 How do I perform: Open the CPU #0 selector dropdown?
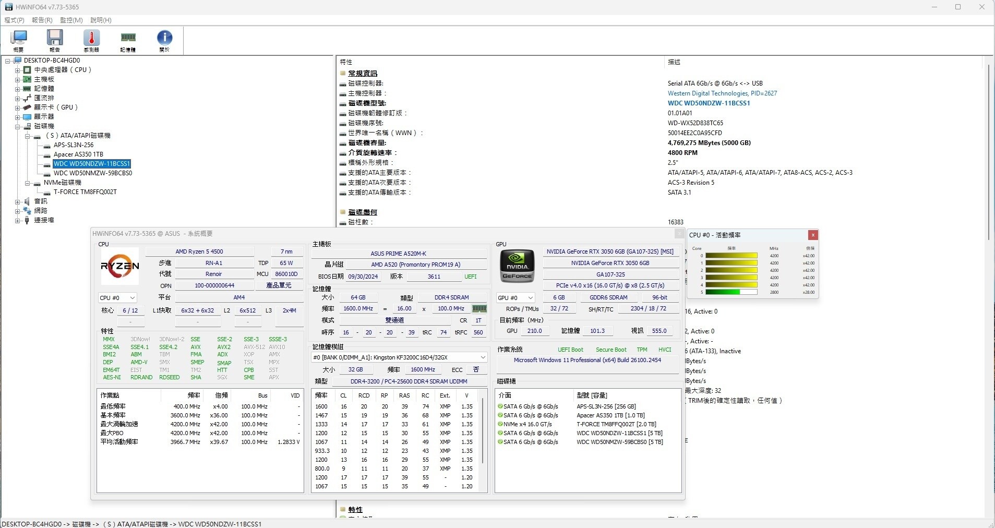click(117, 298)
